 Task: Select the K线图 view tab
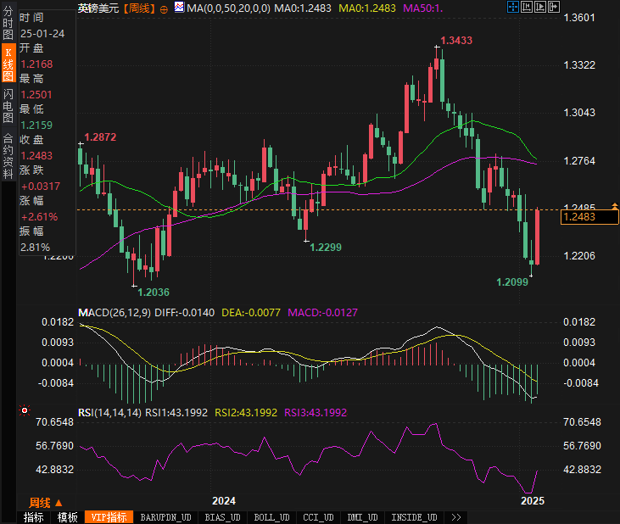click(8, 64)
